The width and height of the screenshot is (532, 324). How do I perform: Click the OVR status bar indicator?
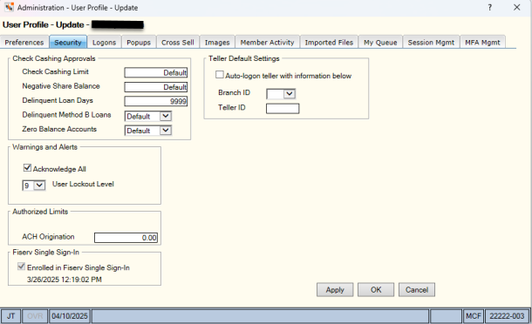35,316
